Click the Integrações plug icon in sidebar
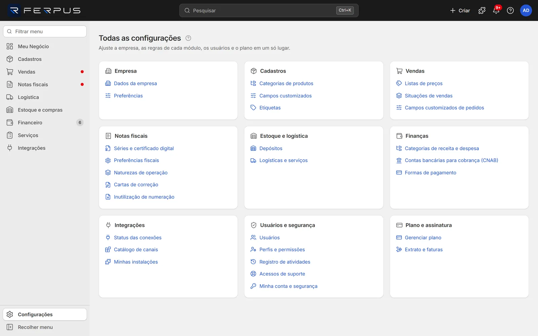Viewport: 538px width, 336px height. point(10,148)
